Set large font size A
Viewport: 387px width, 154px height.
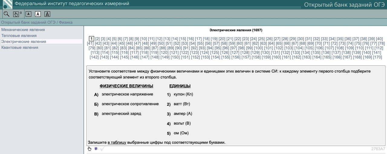tap(47, 14)
